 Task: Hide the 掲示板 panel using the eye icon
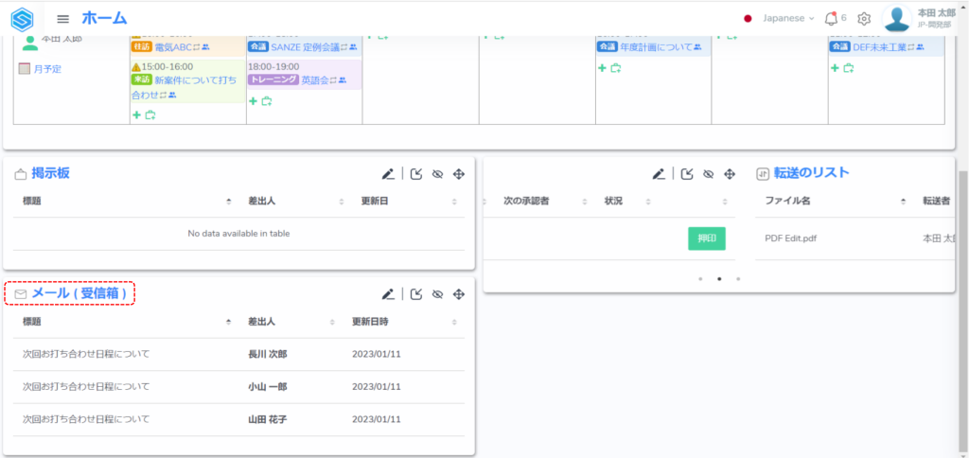(x=437, y=173)
